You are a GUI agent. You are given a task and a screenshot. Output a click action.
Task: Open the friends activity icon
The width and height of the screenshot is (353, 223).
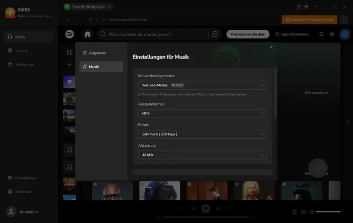(332, 34)
